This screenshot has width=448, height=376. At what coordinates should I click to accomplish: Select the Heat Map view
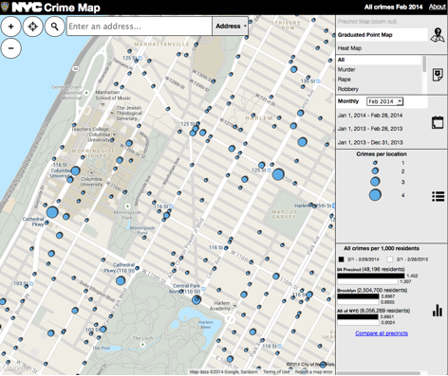pos(349,48)
